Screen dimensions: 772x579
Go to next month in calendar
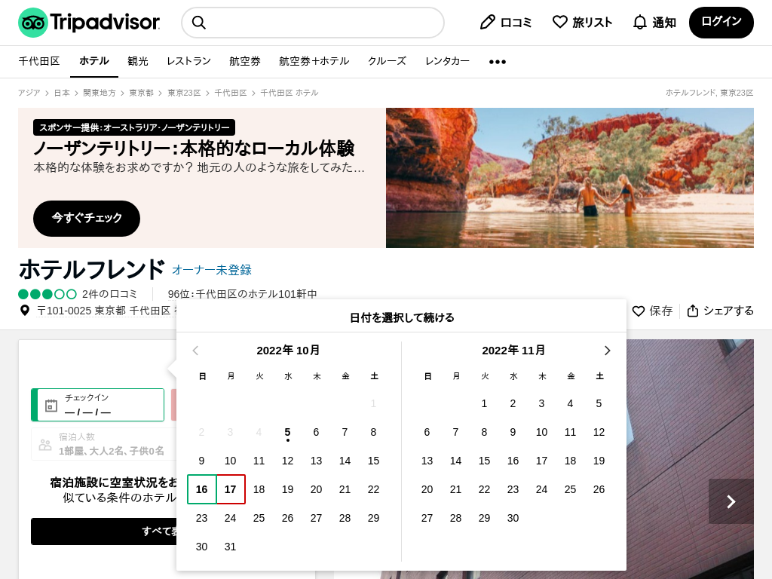pyautogui.click(x=607, y=351)
